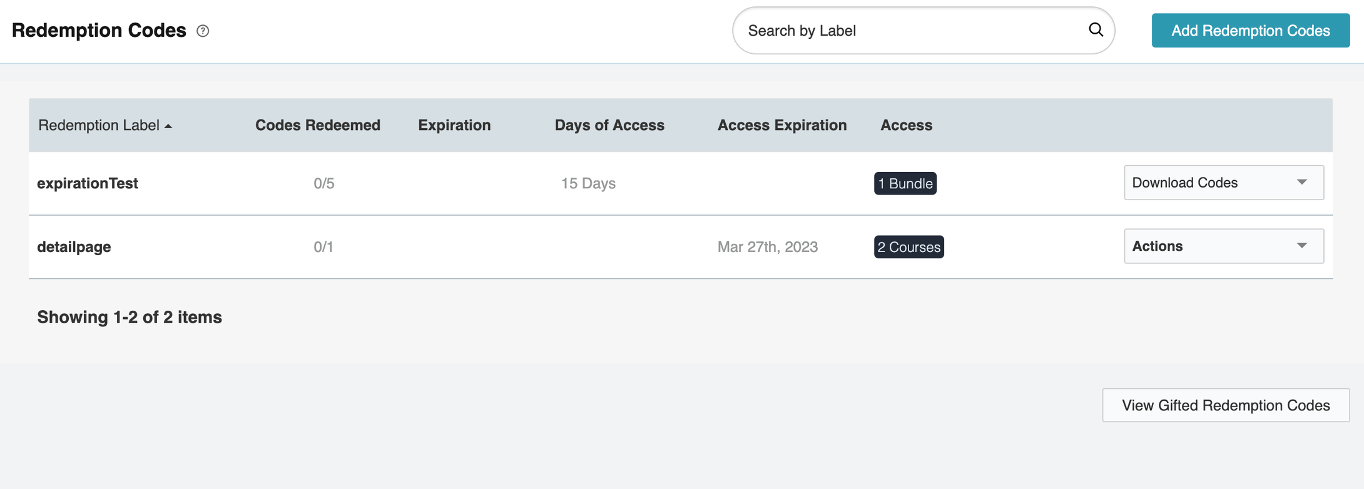This screenshot has height=489, width=1364.
Task: Open the expirationTest redemption label
Action: tap(88, 183)
